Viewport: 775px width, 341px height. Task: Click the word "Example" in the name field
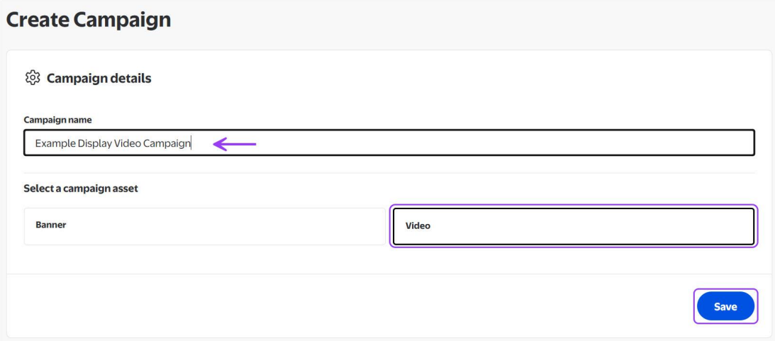[55, 144]
